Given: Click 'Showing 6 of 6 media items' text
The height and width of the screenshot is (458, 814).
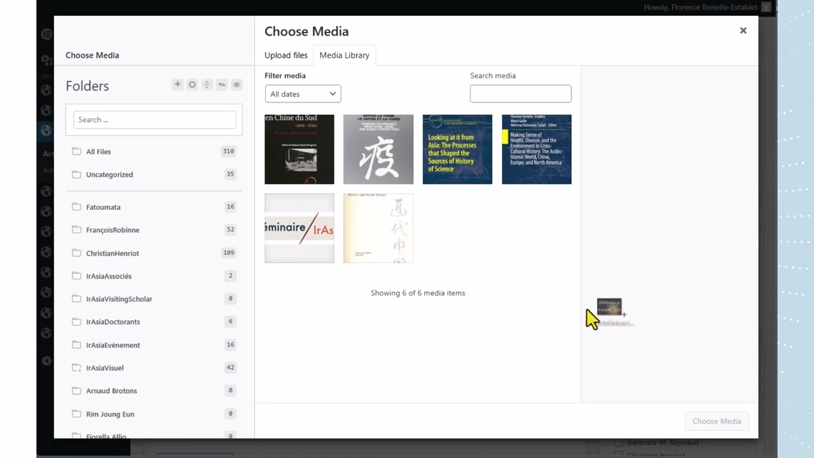Looking at the screenshot, I should (418, 293).
